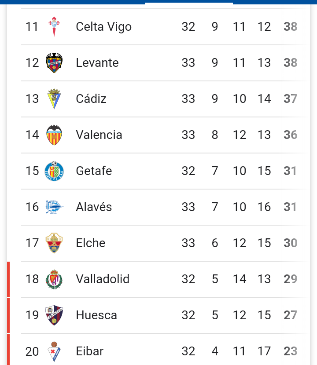Image resolution: width=317 pixels, height=365 pixels.
Task: Select the Cádiz yellow crest icon
Action: pyautogui.click(x=54, y=99)
